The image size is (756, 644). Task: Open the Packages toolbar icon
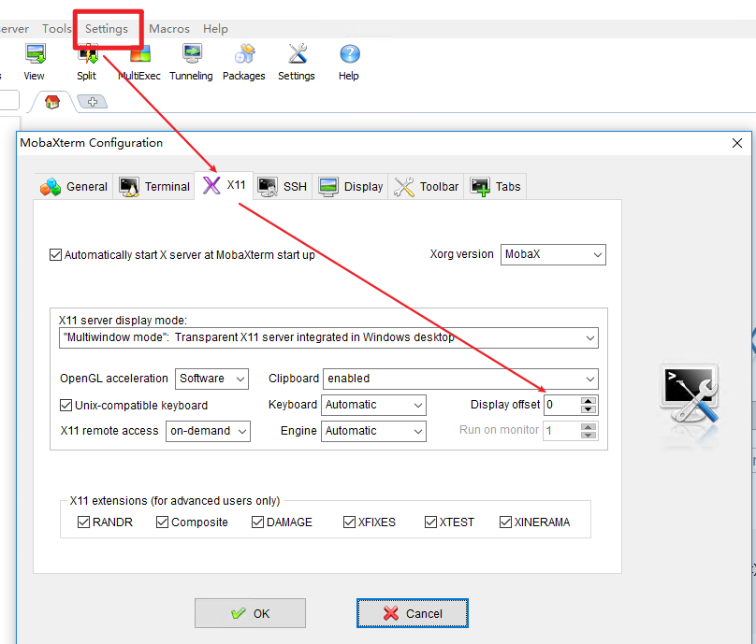[x=244, y=62]
